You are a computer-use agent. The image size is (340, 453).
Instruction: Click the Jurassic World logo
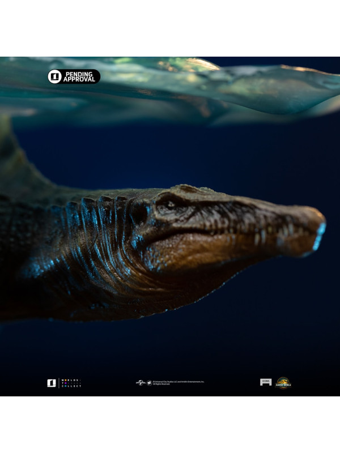283,383
